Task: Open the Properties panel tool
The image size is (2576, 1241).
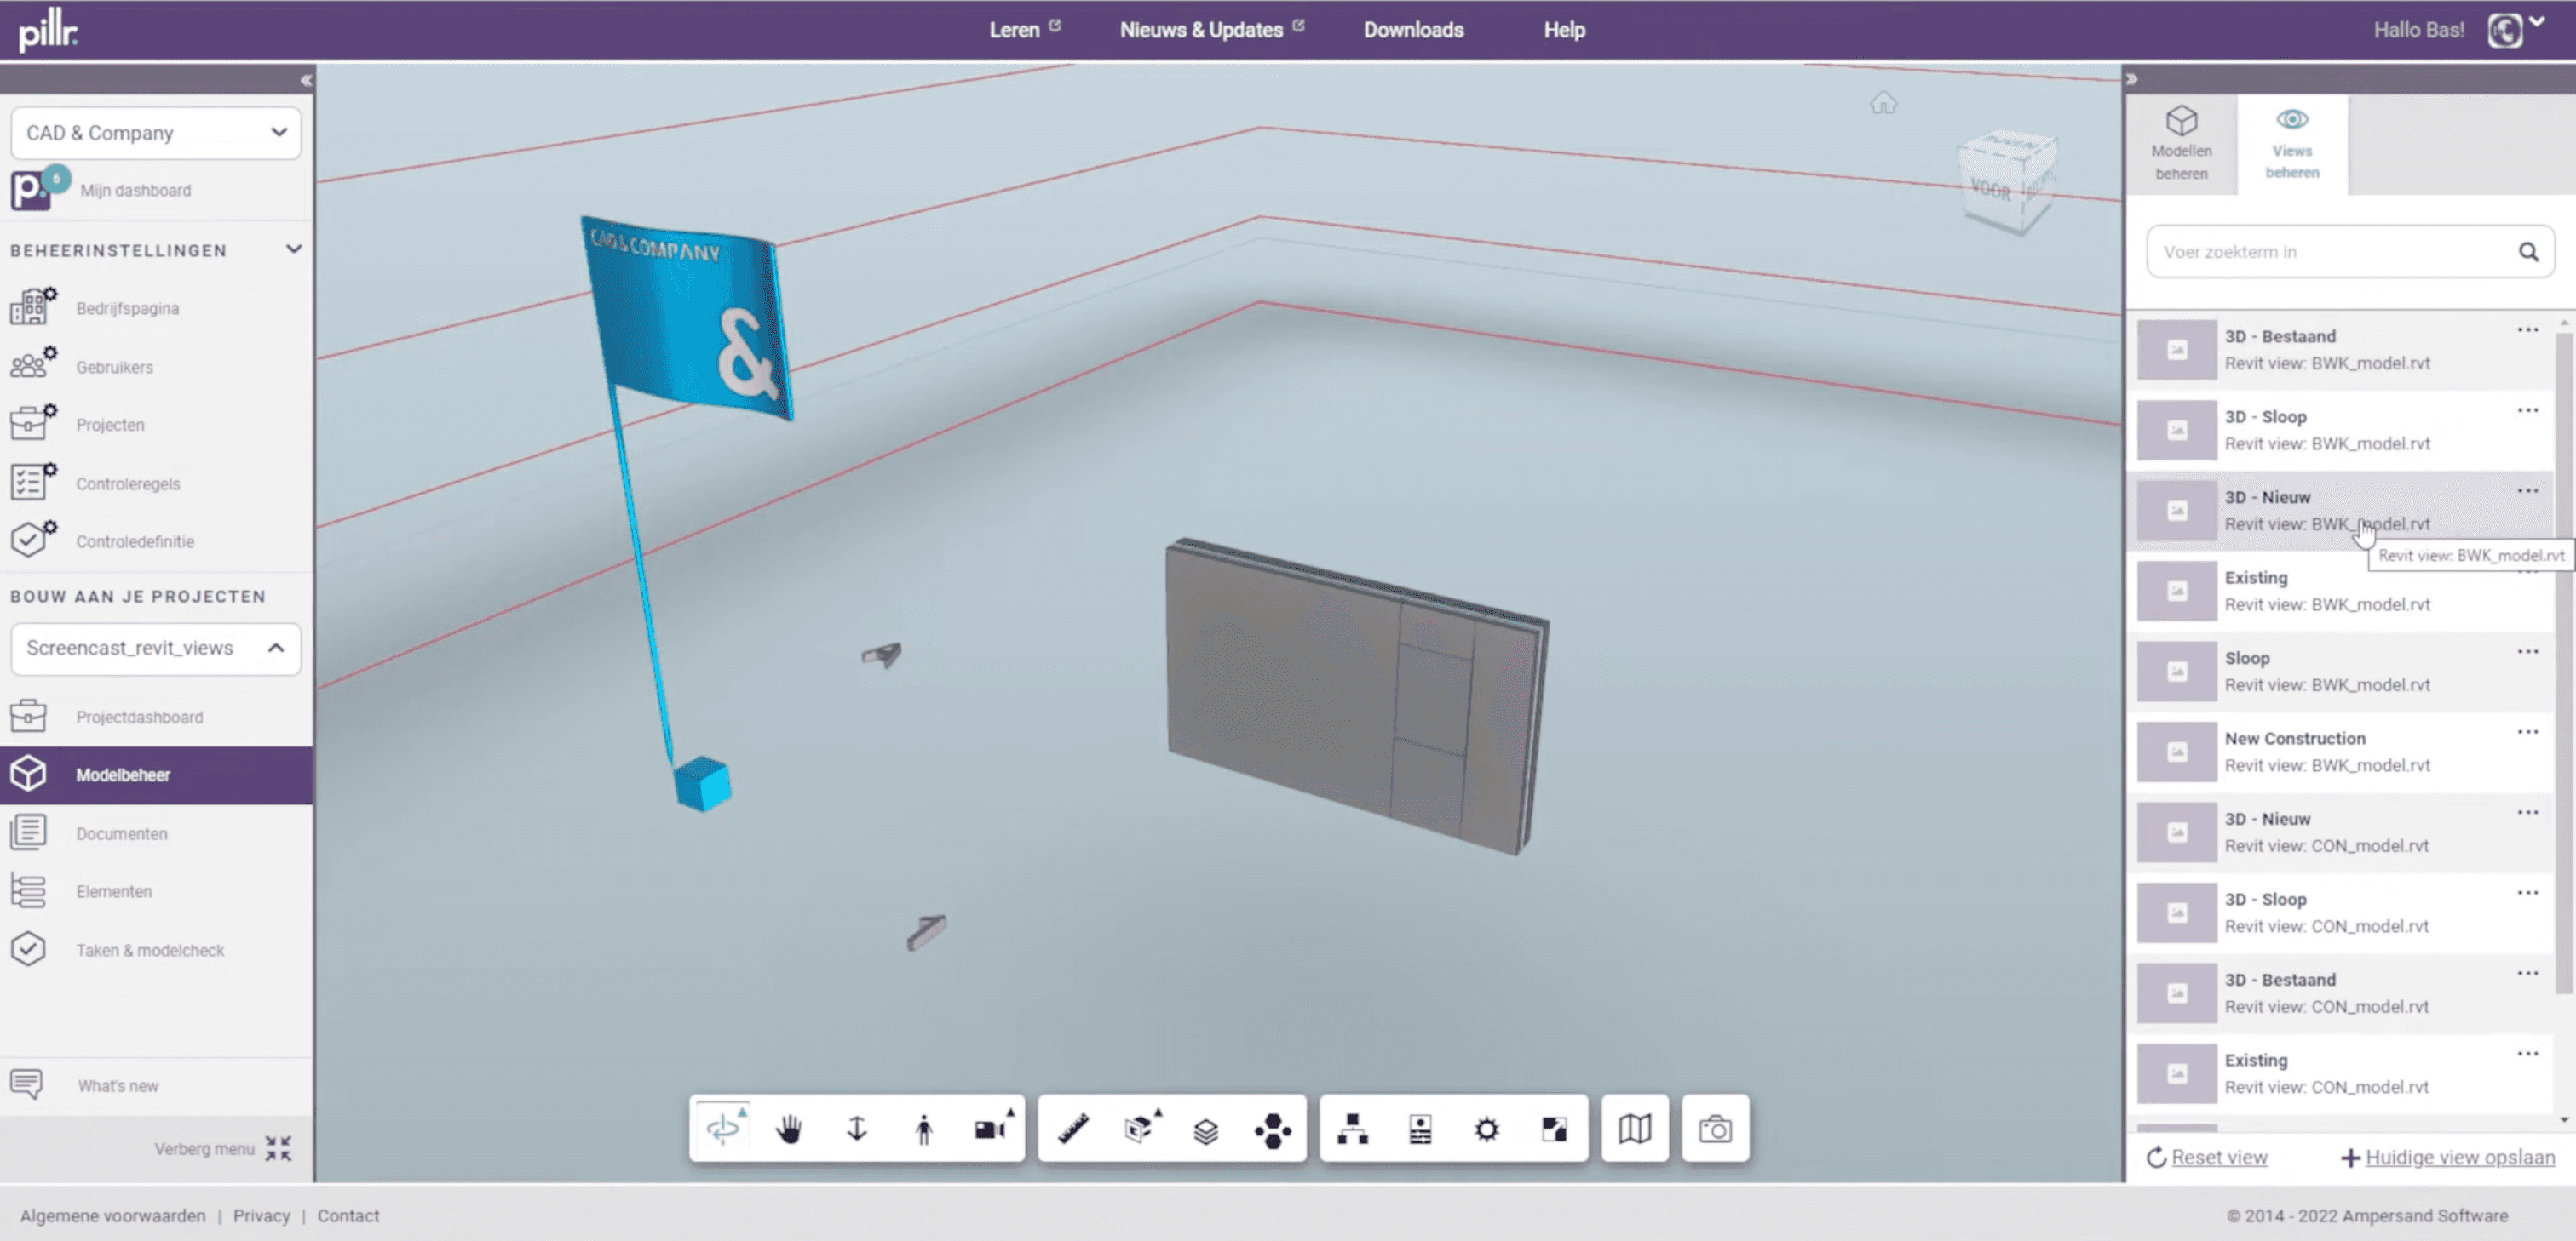Action: pyautogui.click(x=1420, y=1129)
